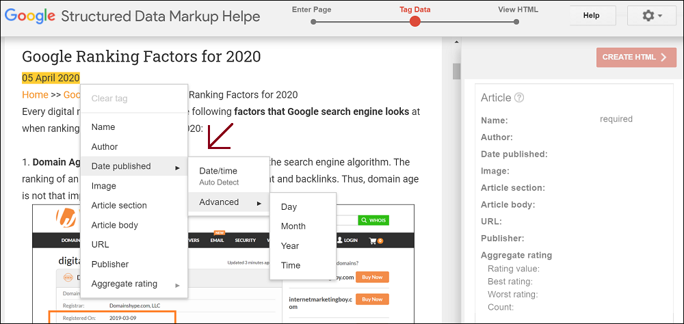Click the Help button
Viewport: 684px width, 324px height.
coord(591,16)
